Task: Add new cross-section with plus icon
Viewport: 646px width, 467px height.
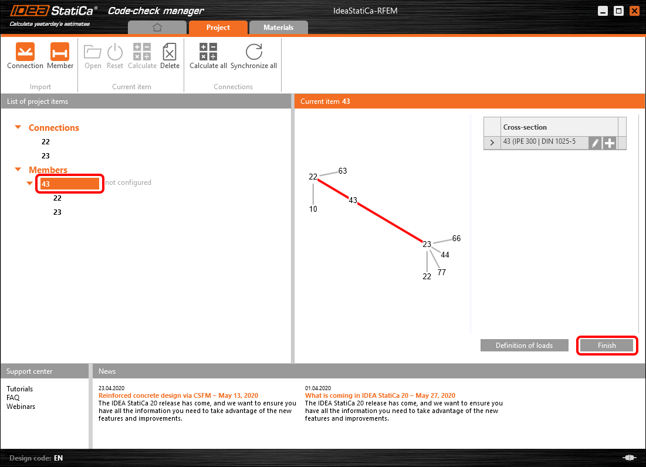Action: point(610,143)
